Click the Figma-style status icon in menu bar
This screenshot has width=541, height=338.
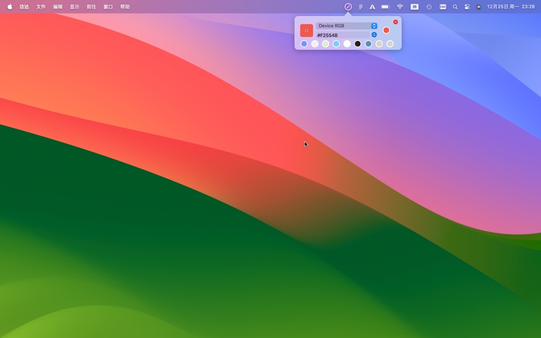point(360,7)
